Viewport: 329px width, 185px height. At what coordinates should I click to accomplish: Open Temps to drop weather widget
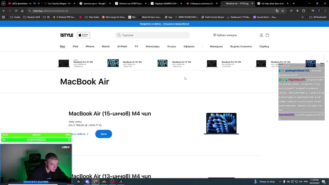coord(264,182)
